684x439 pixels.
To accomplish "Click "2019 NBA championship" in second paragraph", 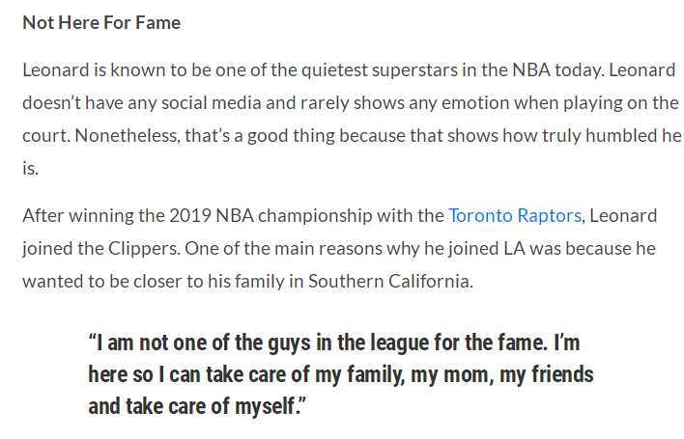I will click(x=306, y=216).
